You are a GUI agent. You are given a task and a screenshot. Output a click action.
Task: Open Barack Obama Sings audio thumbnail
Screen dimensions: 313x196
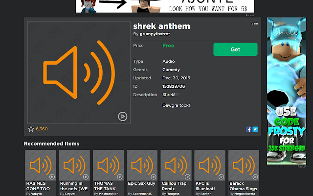coord(244,166)
